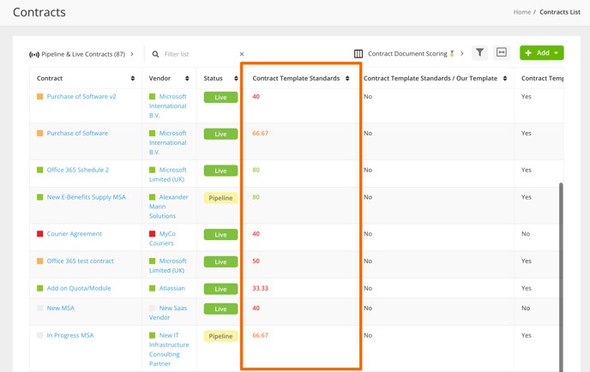The height and width of the screenshot is (372, 590).
Task: Clear the filter list with X
Action: pyautogui.click(x=242, y=54)
